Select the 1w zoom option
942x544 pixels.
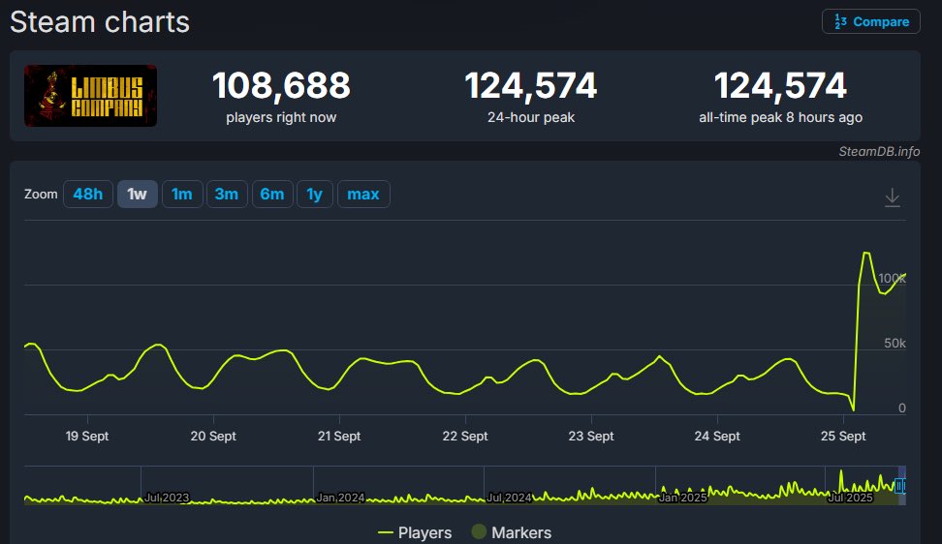point(137,195)
